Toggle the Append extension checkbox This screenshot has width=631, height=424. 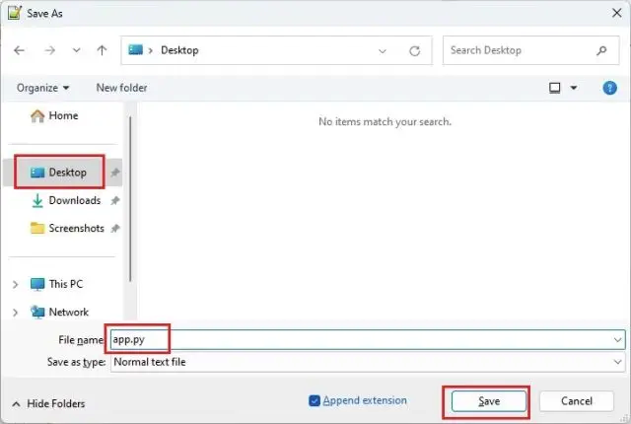(x=315, y=400)
